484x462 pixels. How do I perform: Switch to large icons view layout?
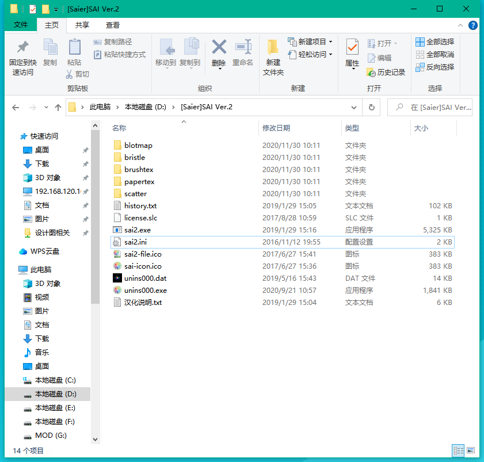[x=471, y=450]
